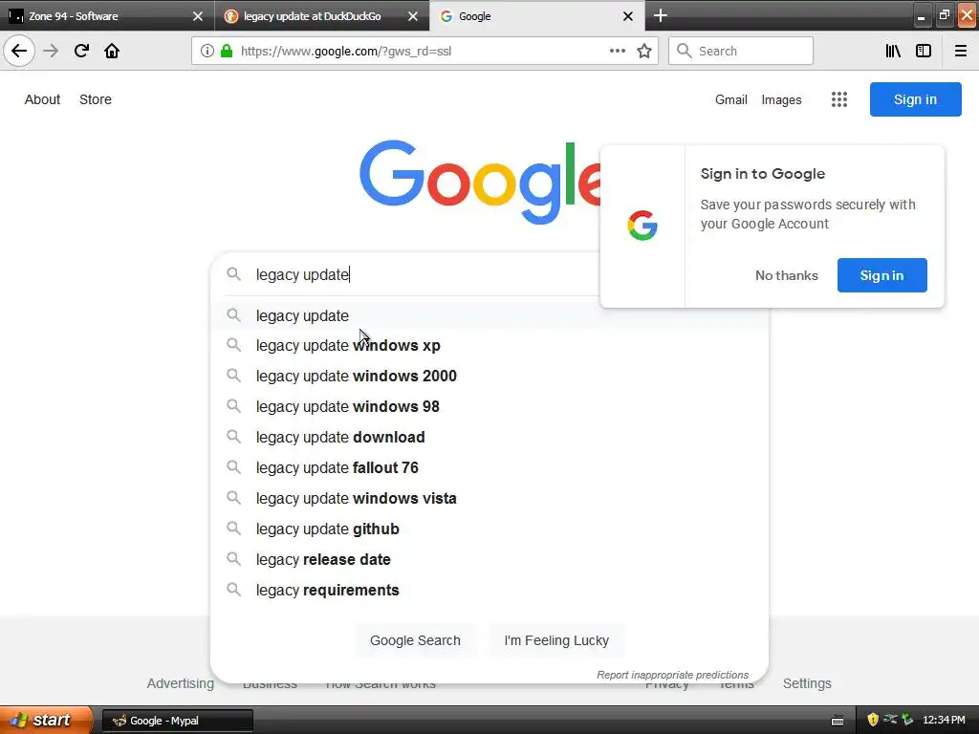Switch to legacy update at DuckDuckGo tab
This screenshot has width=979, height=734.
pos(322,15)
